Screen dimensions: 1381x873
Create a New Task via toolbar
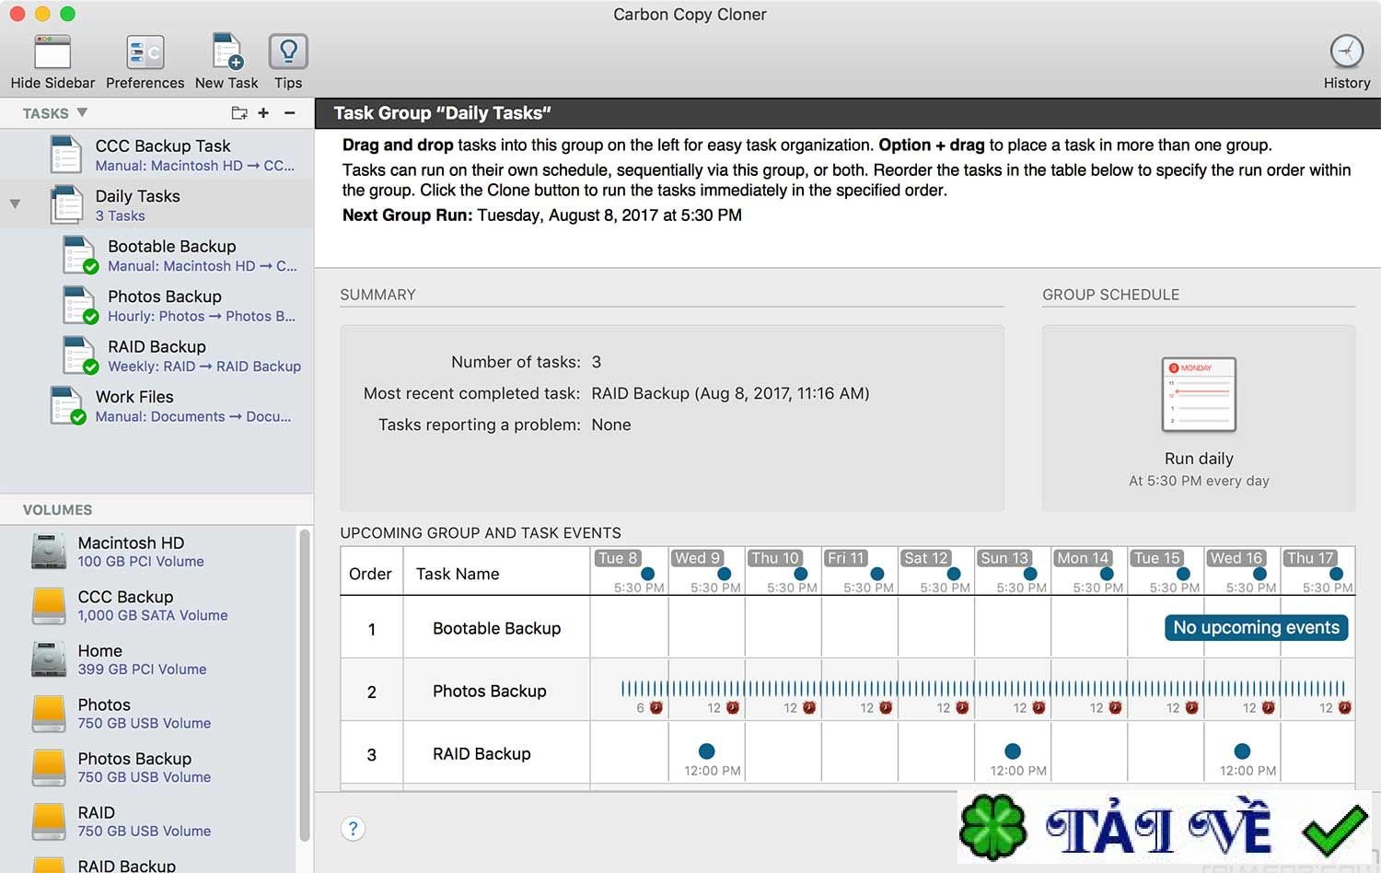pyautogui.click(x=227, y=52)
